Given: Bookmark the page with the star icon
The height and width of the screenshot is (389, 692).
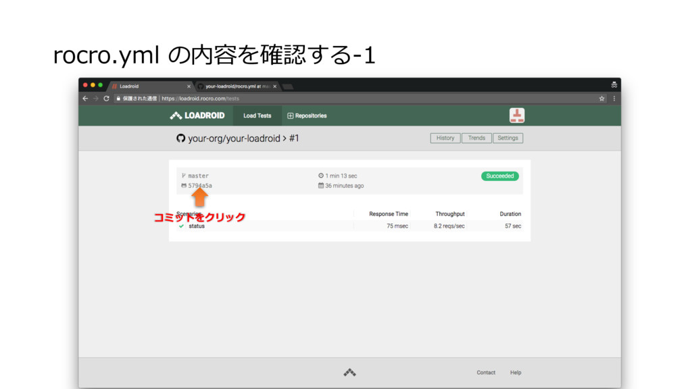Looking at the screenshot, I should [x=601, y=99].
